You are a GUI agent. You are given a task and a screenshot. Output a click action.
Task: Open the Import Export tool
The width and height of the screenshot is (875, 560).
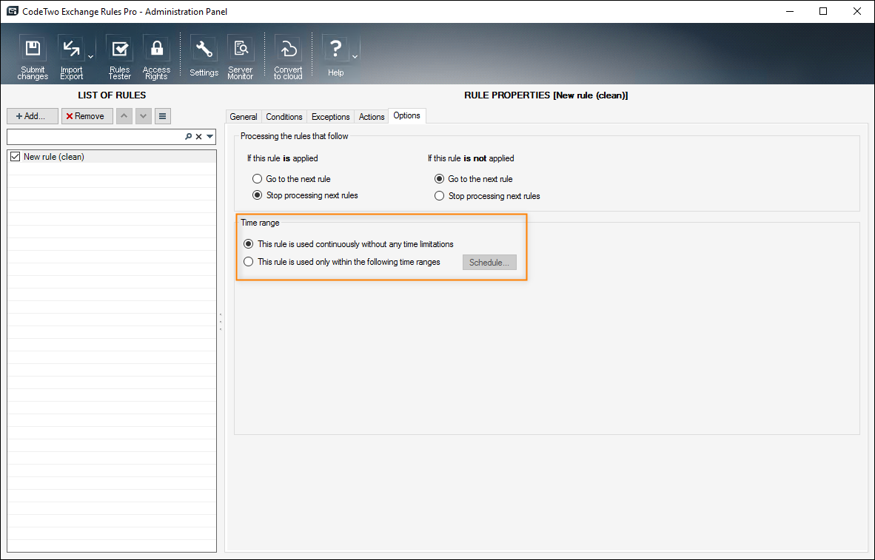71,58
